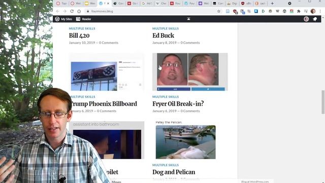Image resolution: width=325 pixels, height=183 pixels.
Task: Click 'January 8, 2019' date under Ed Buck
Action: [165, 43]
